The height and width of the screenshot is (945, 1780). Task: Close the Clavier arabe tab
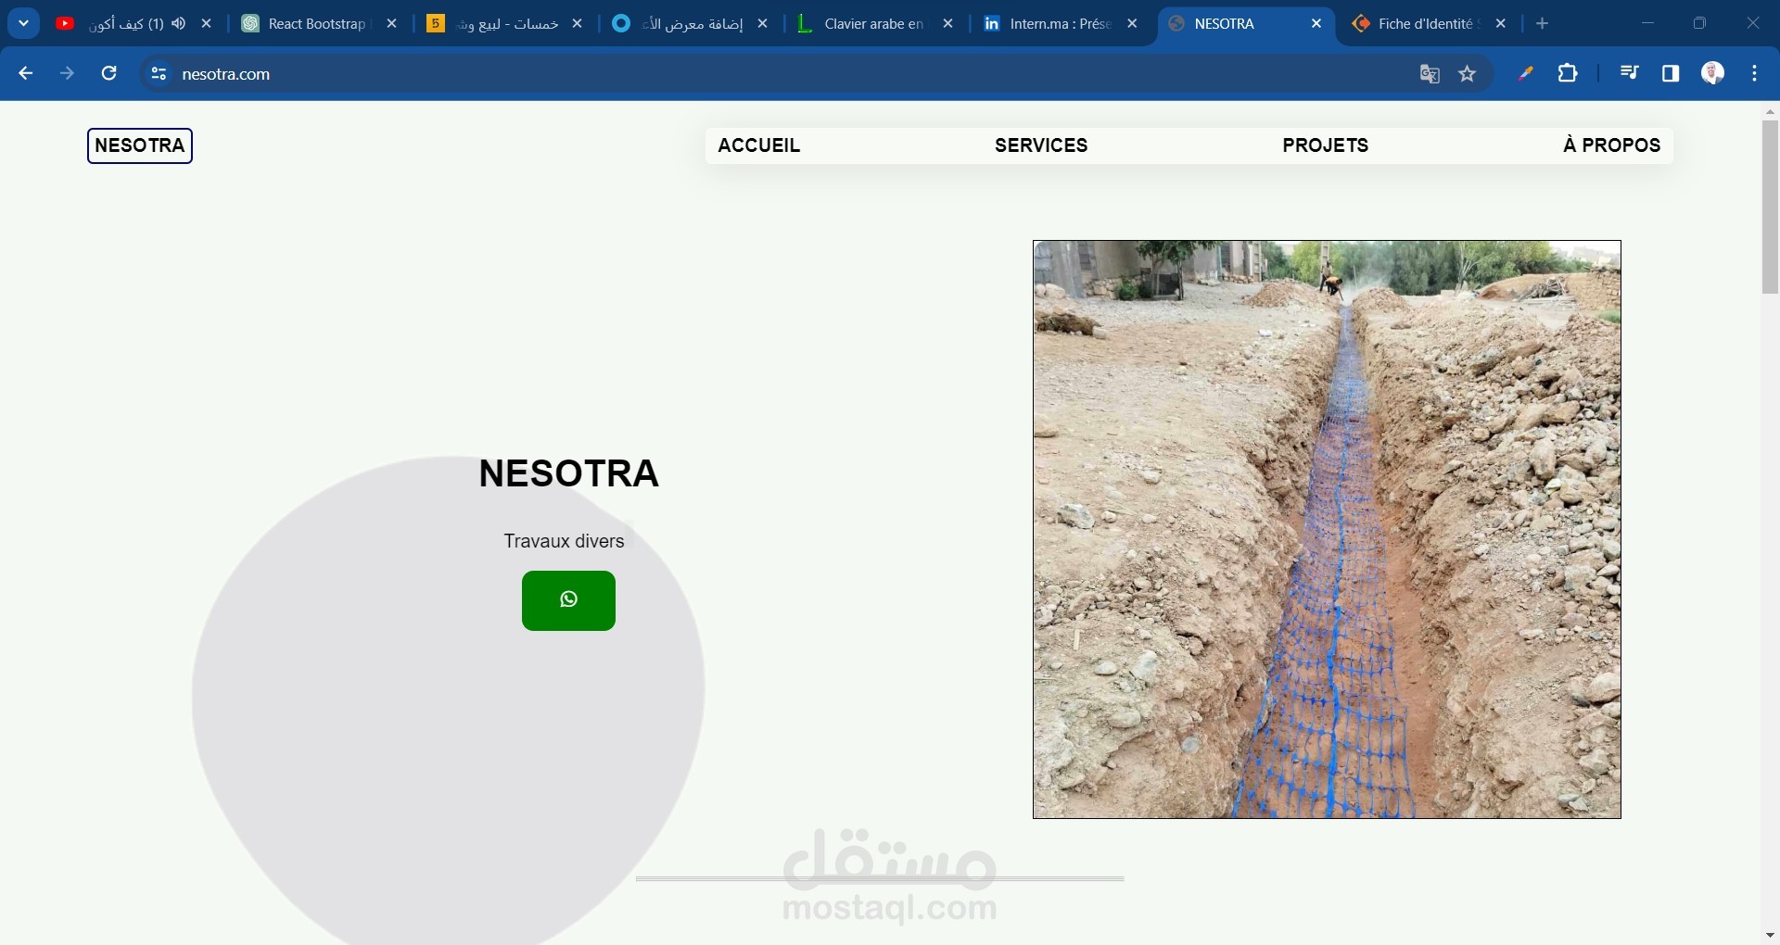click(948, 24)
